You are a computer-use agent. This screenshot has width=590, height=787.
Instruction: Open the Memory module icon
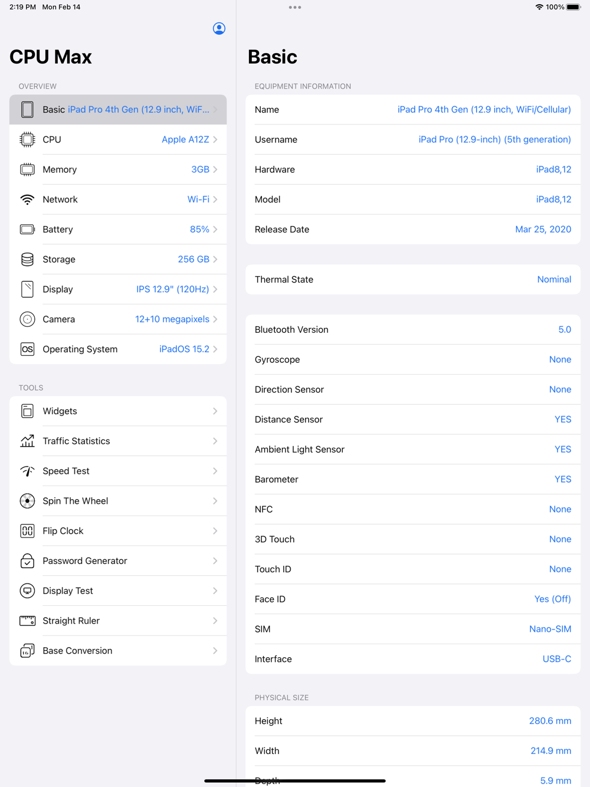coord(27,170)
